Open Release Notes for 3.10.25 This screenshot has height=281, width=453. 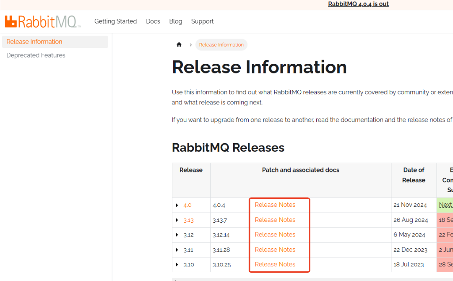tap(275, 264)
